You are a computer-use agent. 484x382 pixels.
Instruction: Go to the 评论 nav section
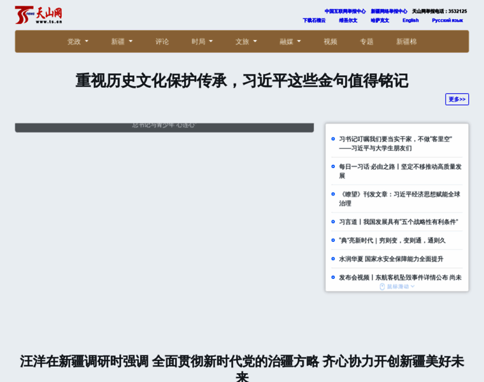click(x=162, y=41)
